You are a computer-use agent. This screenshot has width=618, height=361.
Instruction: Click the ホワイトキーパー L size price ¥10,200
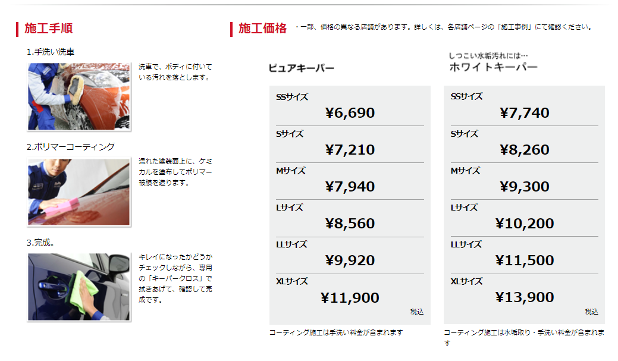click(x=524, y=224)
